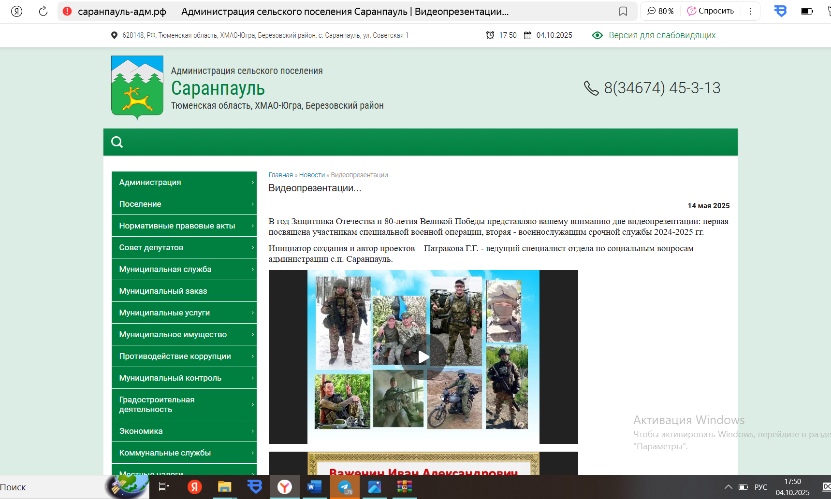Open the browser three-dot menu
This screenshot has width=831, height=499.
click(750, 11)
